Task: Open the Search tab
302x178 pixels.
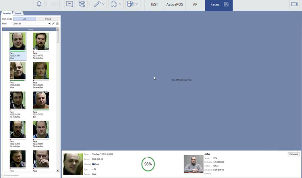Action: (18, 13)
